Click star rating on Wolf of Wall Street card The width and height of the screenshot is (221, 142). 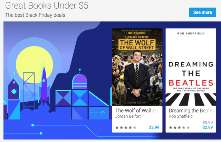click(x=126, y=127)
